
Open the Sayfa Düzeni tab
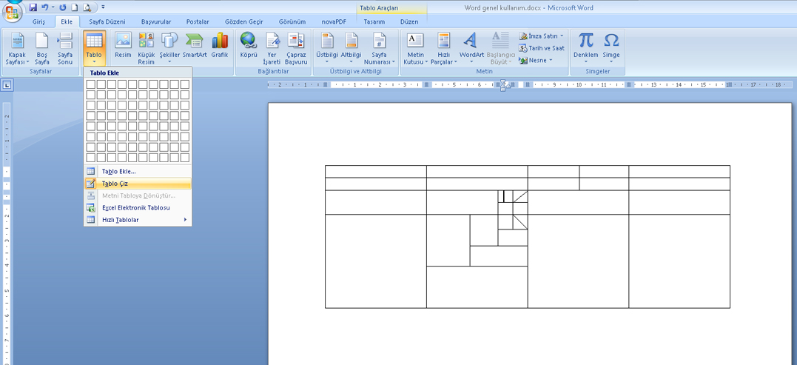[x=107, y=22]
